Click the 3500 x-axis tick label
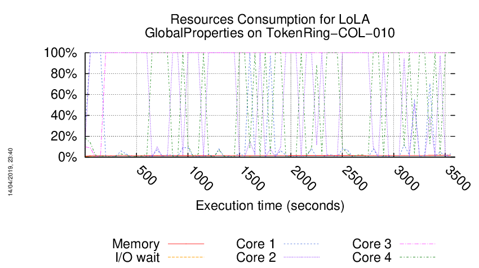The width and height of the screenshot is (479, 268). pyautogui.click(x=458, y=178)
